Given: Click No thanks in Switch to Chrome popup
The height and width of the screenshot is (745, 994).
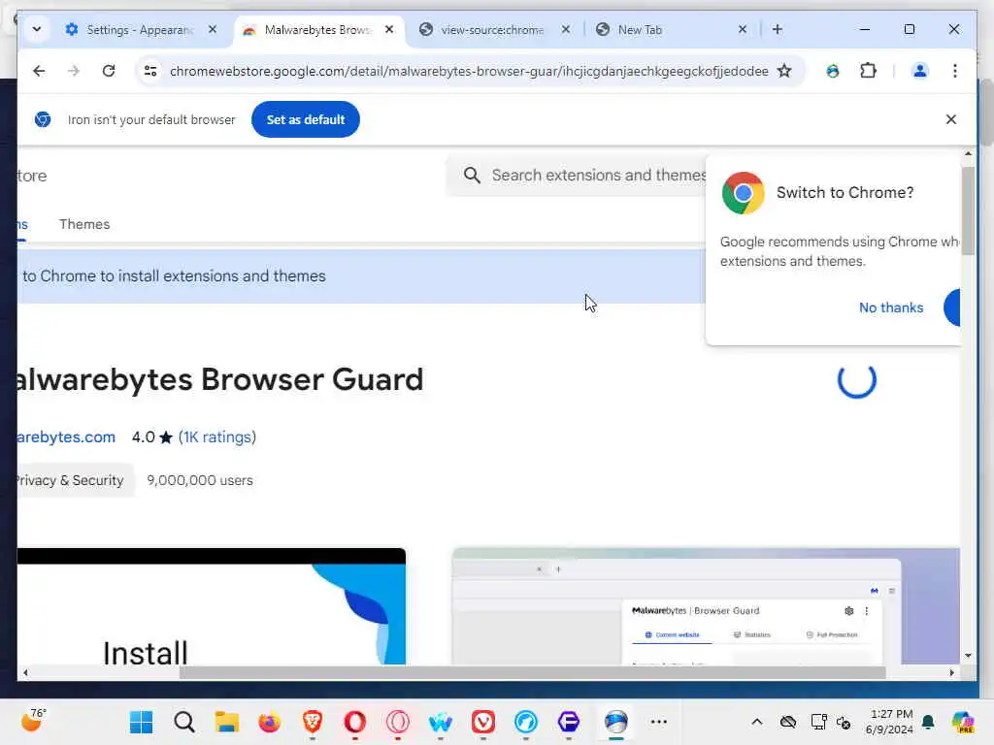Looking at the screenshot, I should (x=891, y=308).
